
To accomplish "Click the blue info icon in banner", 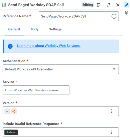I will (10, 46).
